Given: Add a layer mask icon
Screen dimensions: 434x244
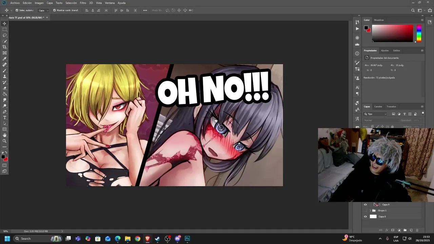Looking at the screenshot, I should (x=393, y=230).
